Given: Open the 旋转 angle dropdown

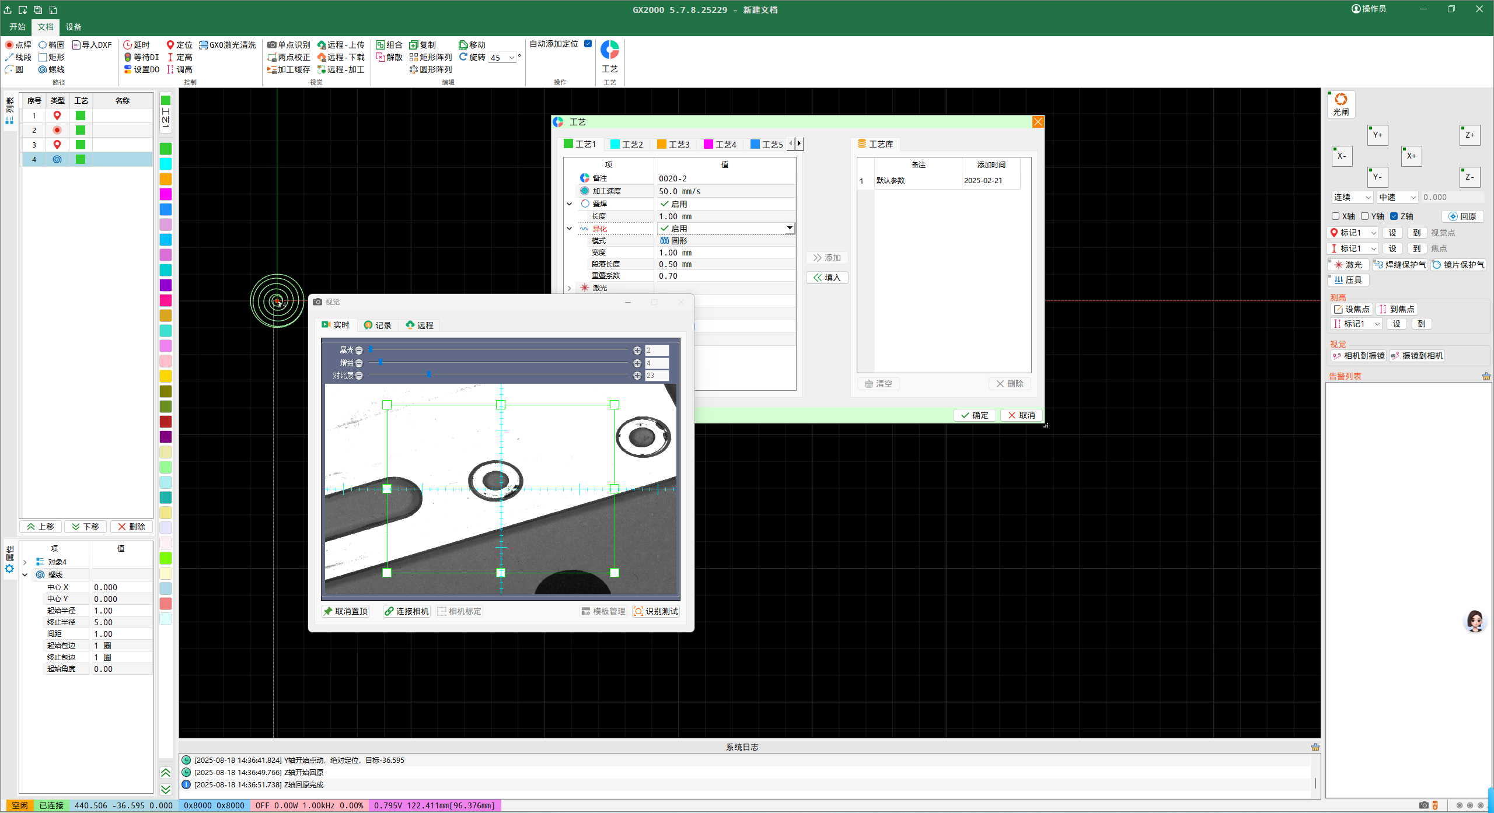Looking at the screenshot, I should (512, 58).
